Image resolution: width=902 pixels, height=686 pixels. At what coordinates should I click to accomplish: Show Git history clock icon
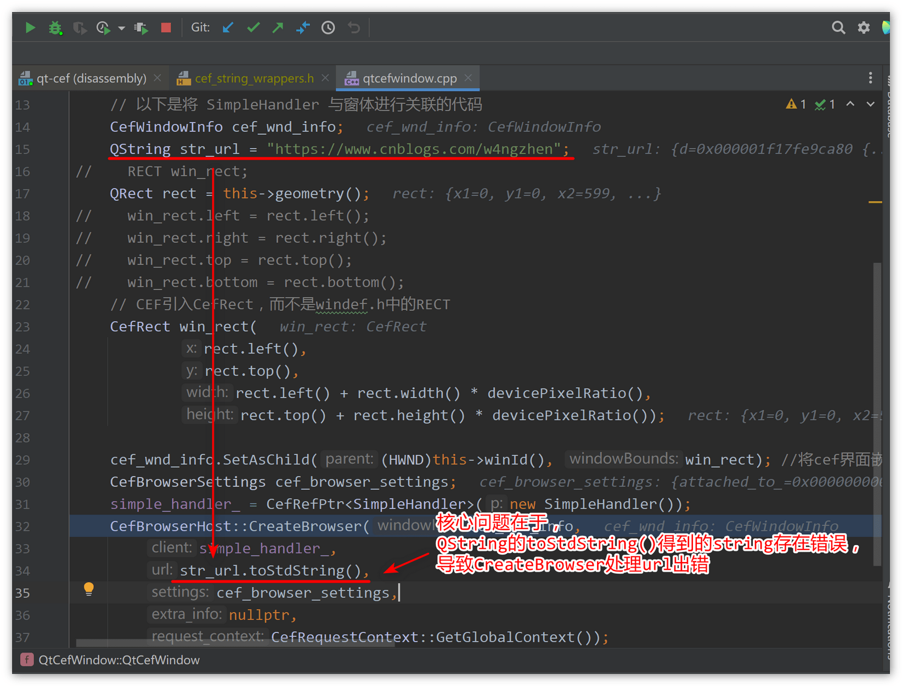[328, 27]
